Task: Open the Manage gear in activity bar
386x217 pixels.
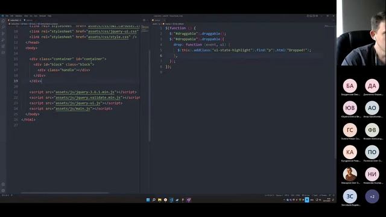Action: click(3, 190)
